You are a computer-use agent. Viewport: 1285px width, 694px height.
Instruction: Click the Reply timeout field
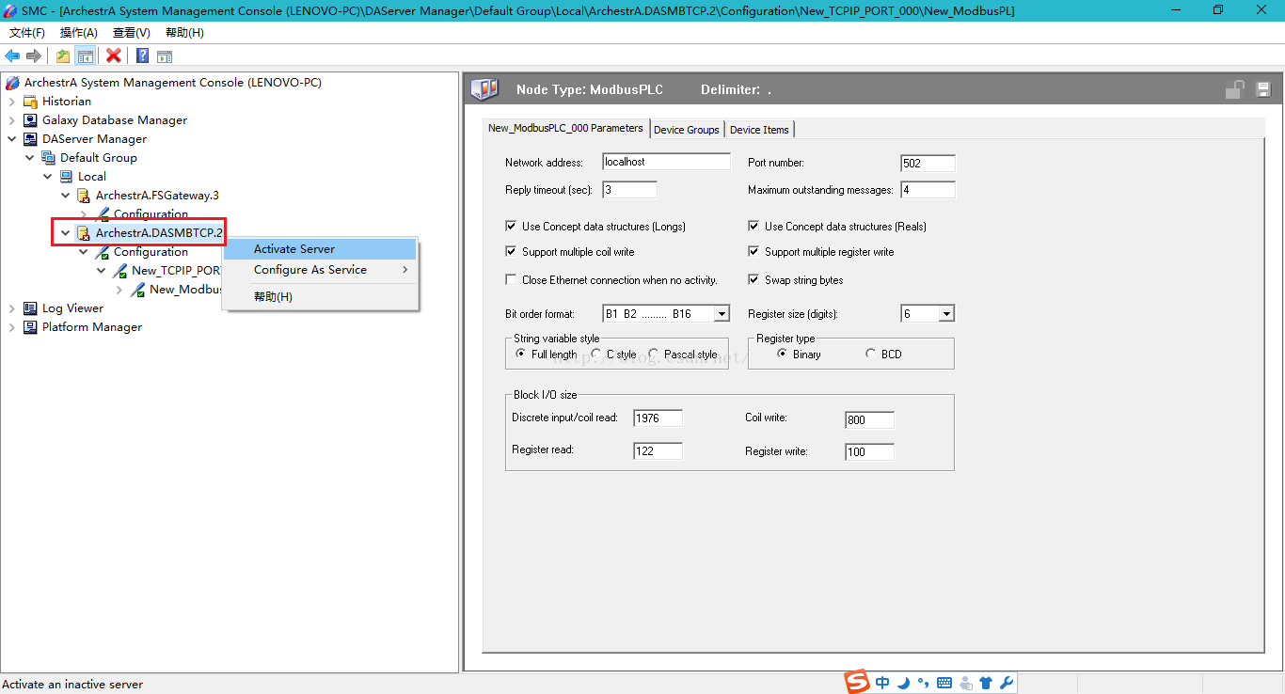coord(629,190)
